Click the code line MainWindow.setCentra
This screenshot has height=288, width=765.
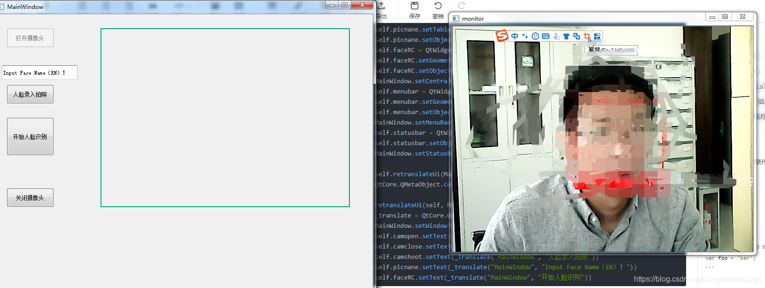point(412,81)
